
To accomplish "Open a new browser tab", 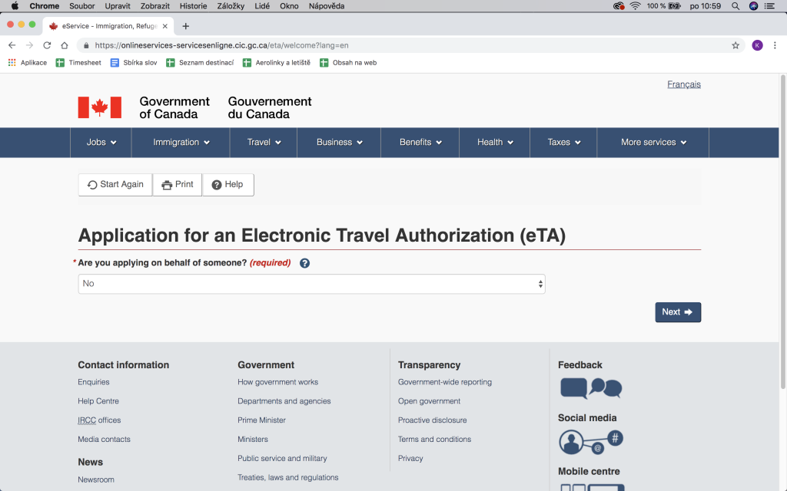I will [x=185, y=26].
